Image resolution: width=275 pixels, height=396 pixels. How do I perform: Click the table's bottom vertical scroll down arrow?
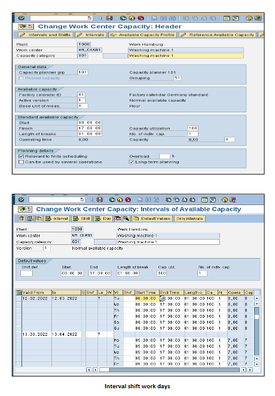pos(256,364)
